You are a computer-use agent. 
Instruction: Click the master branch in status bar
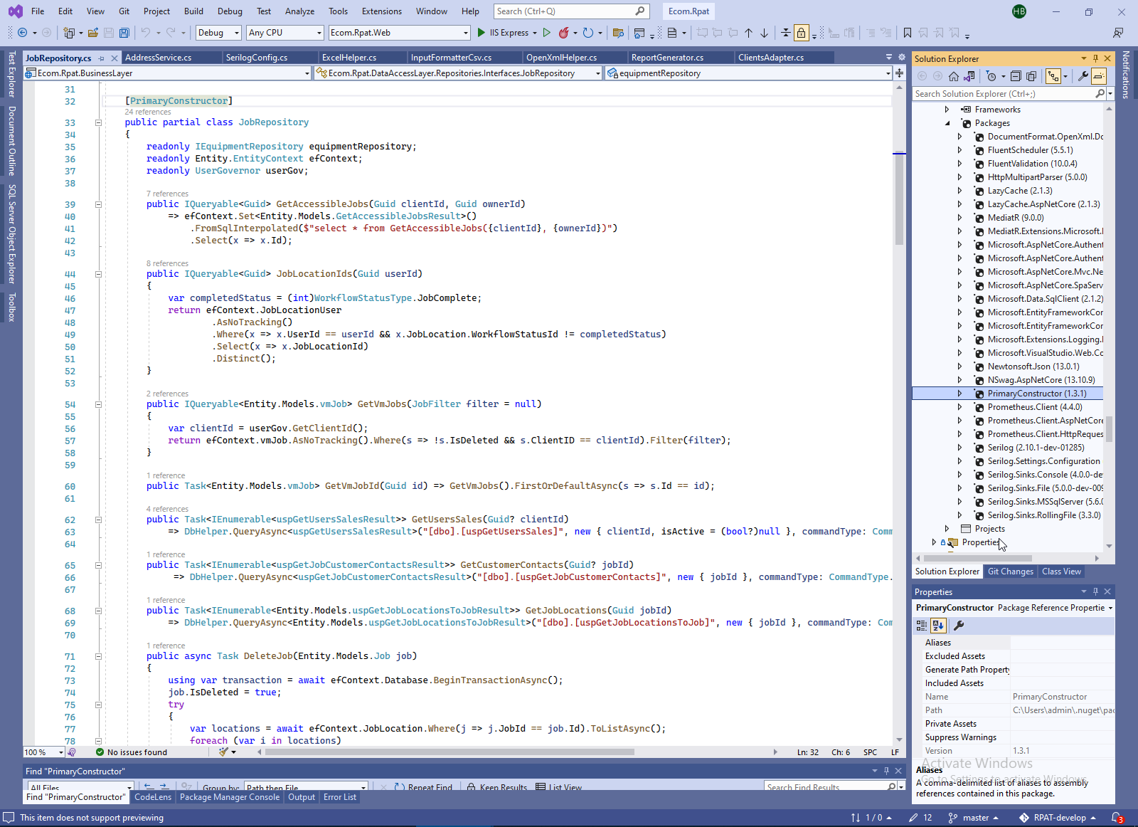[x=975, y=818]
